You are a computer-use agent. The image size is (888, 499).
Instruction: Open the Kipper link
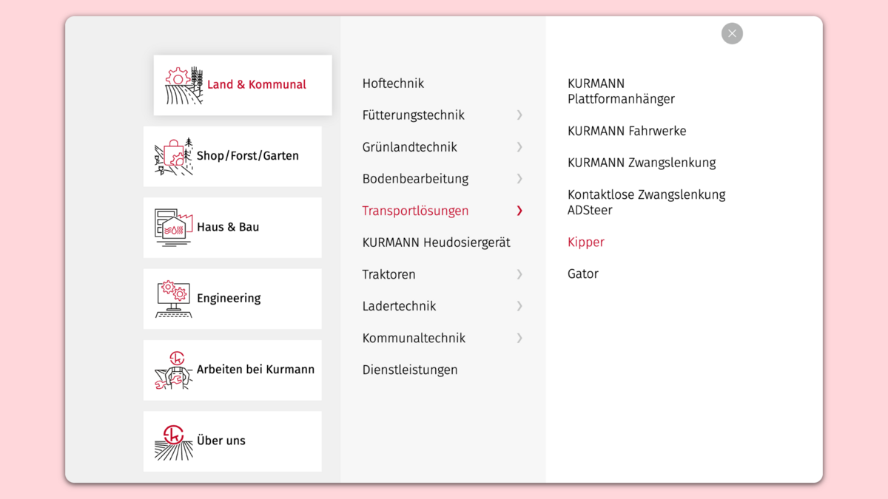pos(585,242)
